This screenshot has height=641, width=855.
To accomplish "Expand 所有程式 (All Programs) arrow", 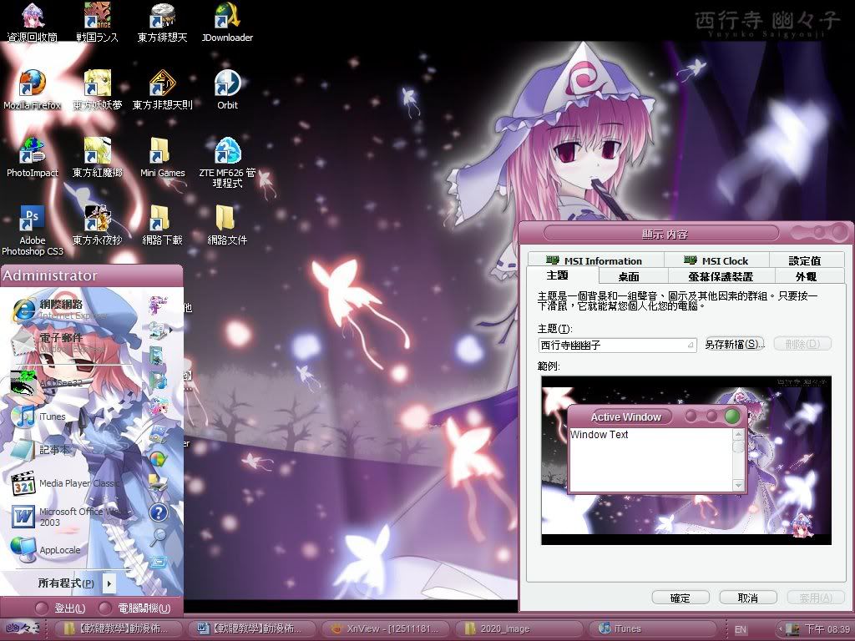I will tap(109, 583).
